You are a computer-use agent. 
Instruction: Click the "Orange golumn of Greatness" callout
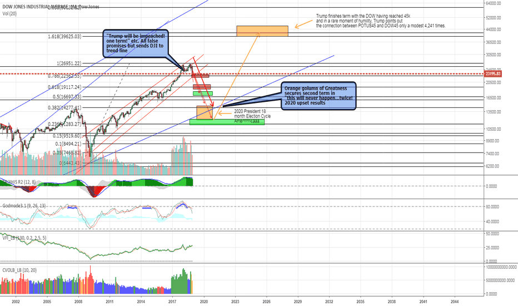pos(319,96)
